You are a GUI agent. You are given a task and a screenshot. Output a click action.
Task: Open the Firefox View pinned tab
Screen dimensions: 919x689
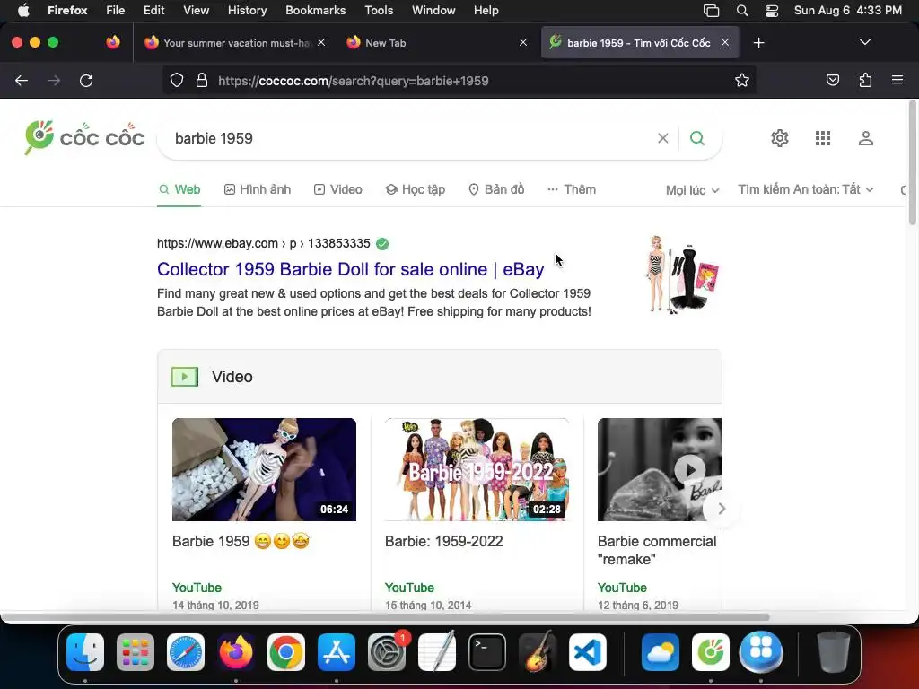(113, 42)
